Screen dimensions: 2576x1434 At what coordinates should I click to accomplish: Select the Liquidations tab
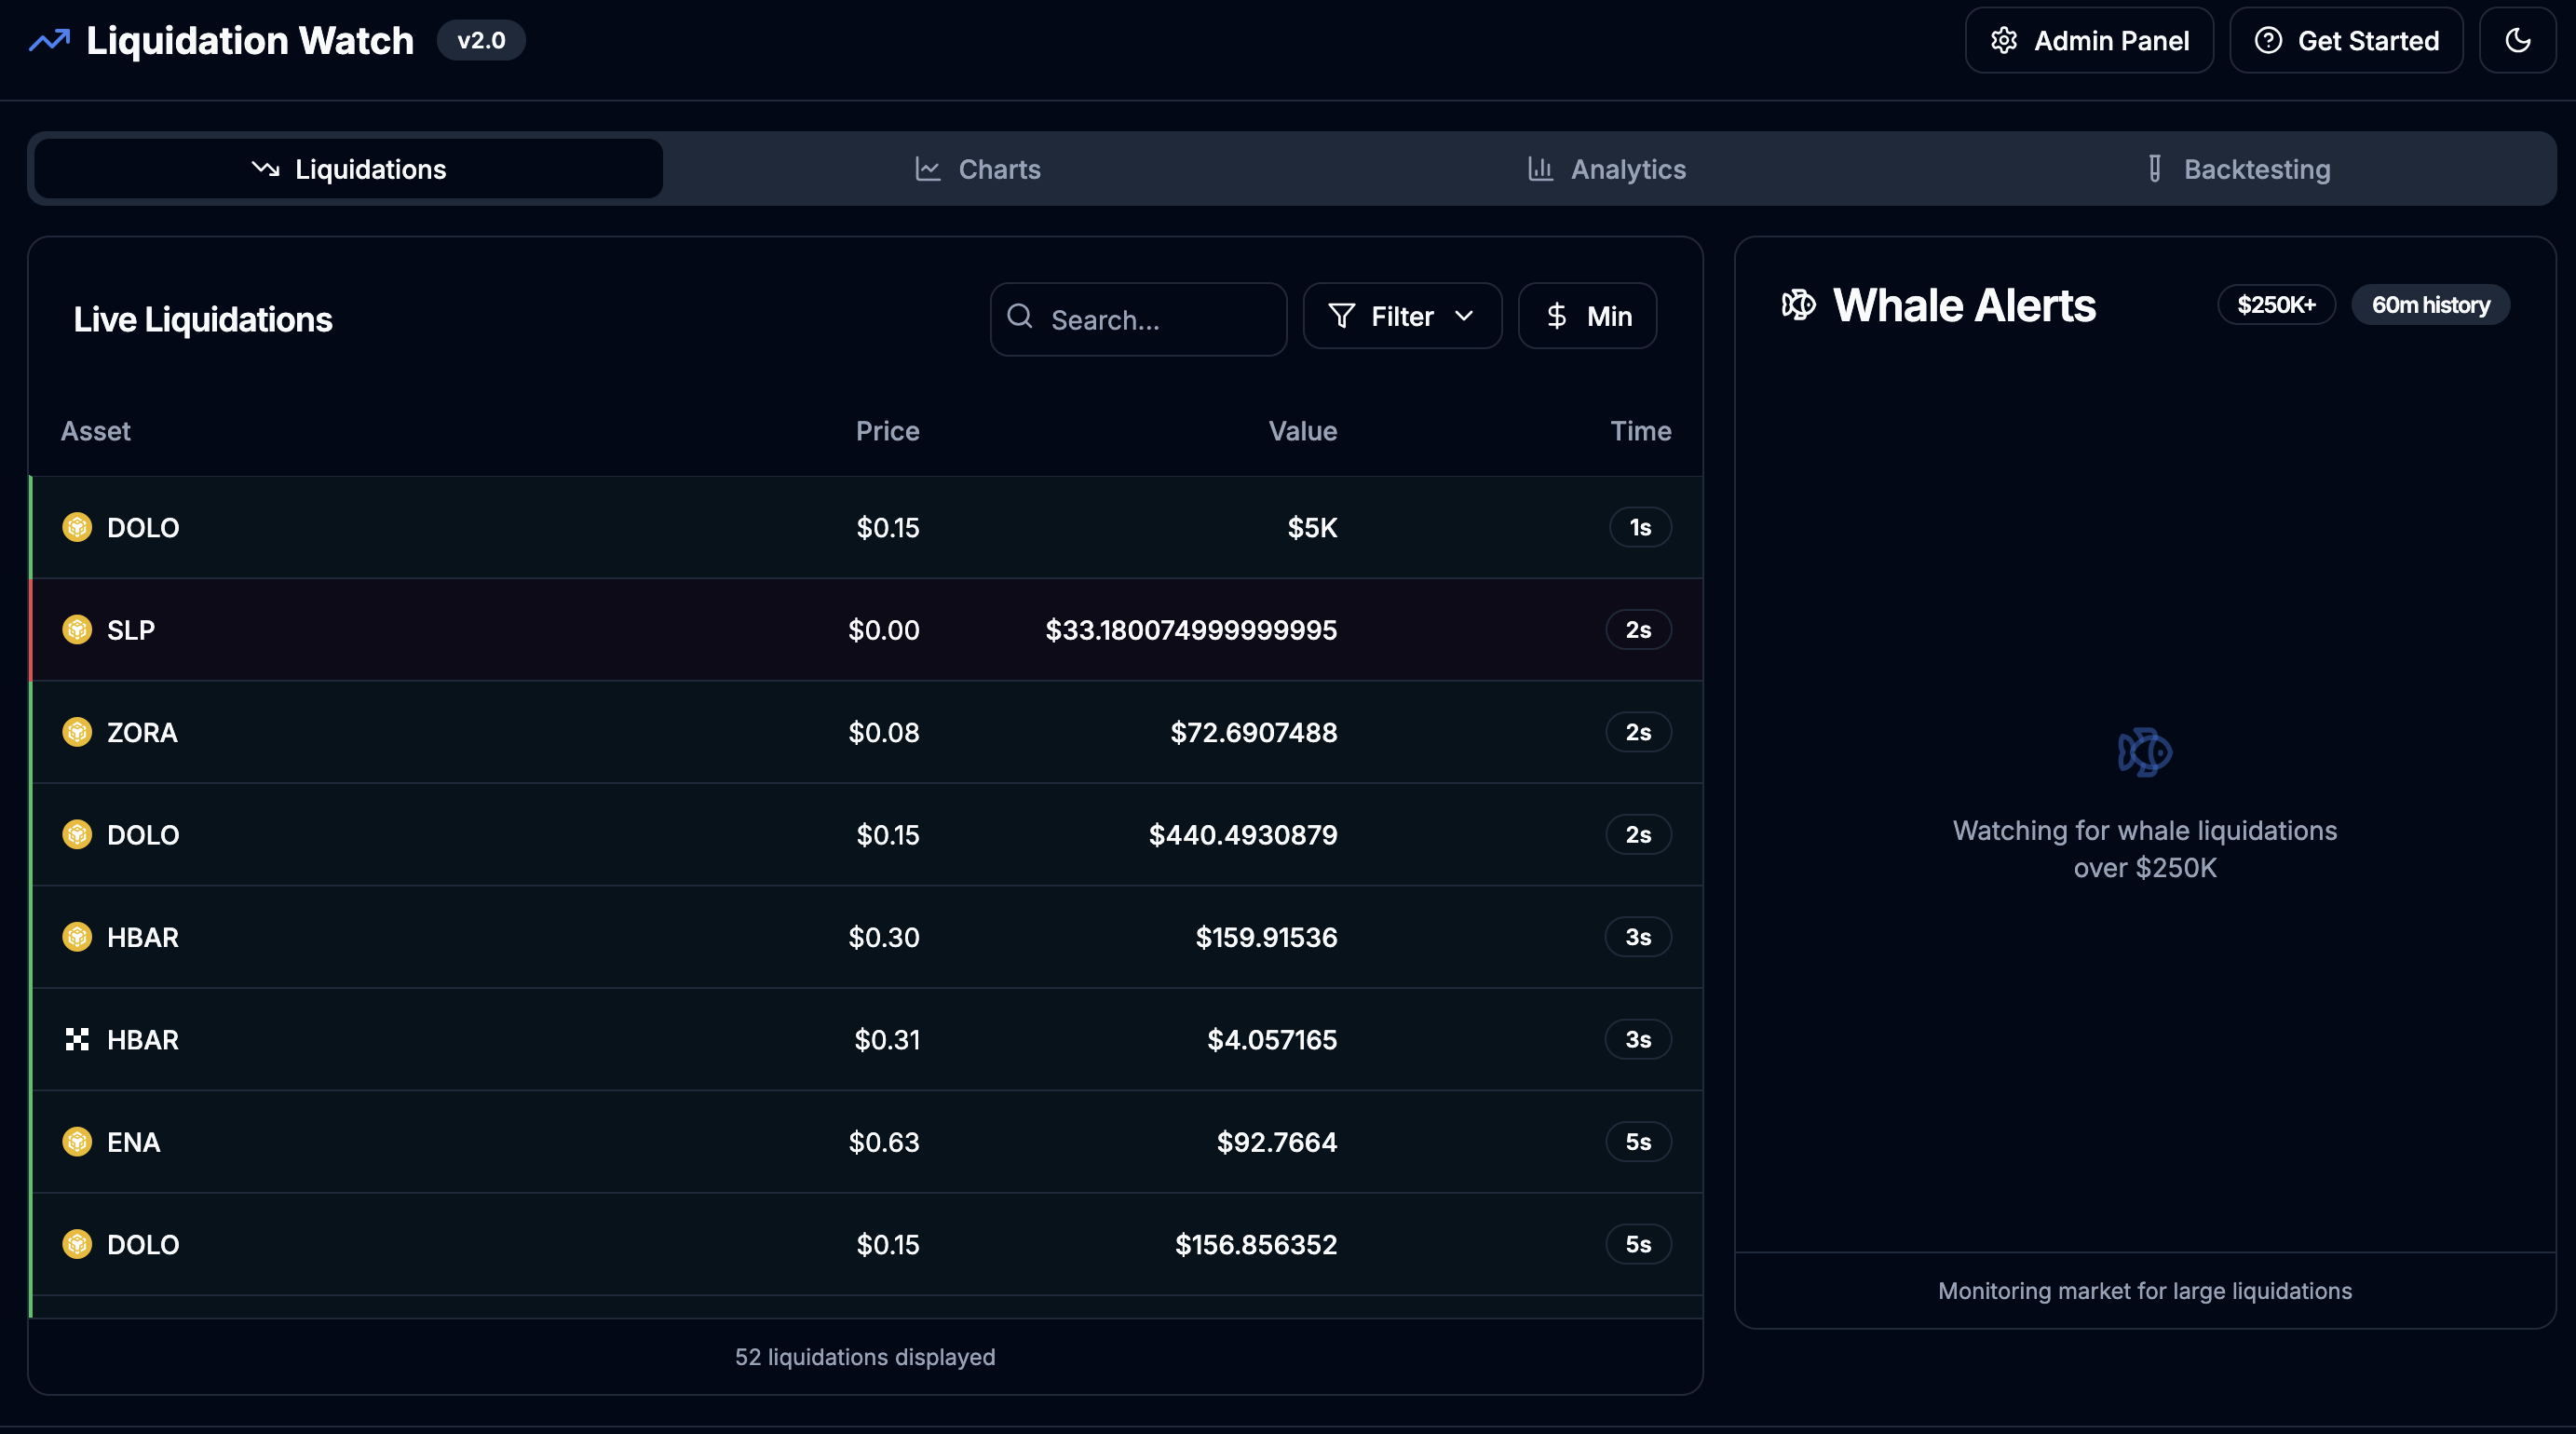pyautogui.click(x=348, y=169)
